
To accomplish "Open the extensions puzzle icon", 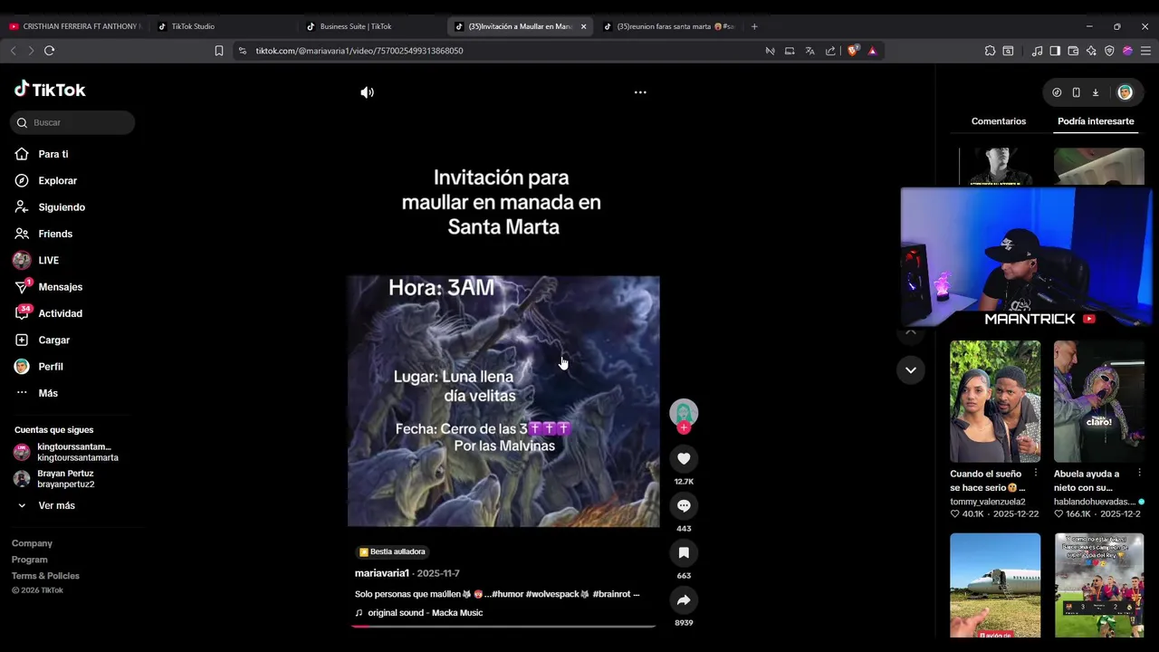I will (990, 51).
